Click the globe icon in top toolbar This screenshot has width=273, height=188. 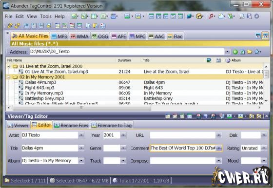189,17
